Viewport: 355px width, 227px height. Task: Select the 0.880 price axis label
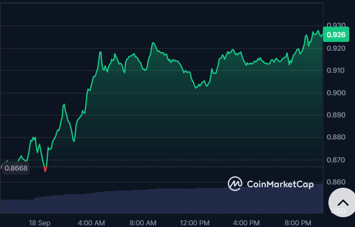336,137
